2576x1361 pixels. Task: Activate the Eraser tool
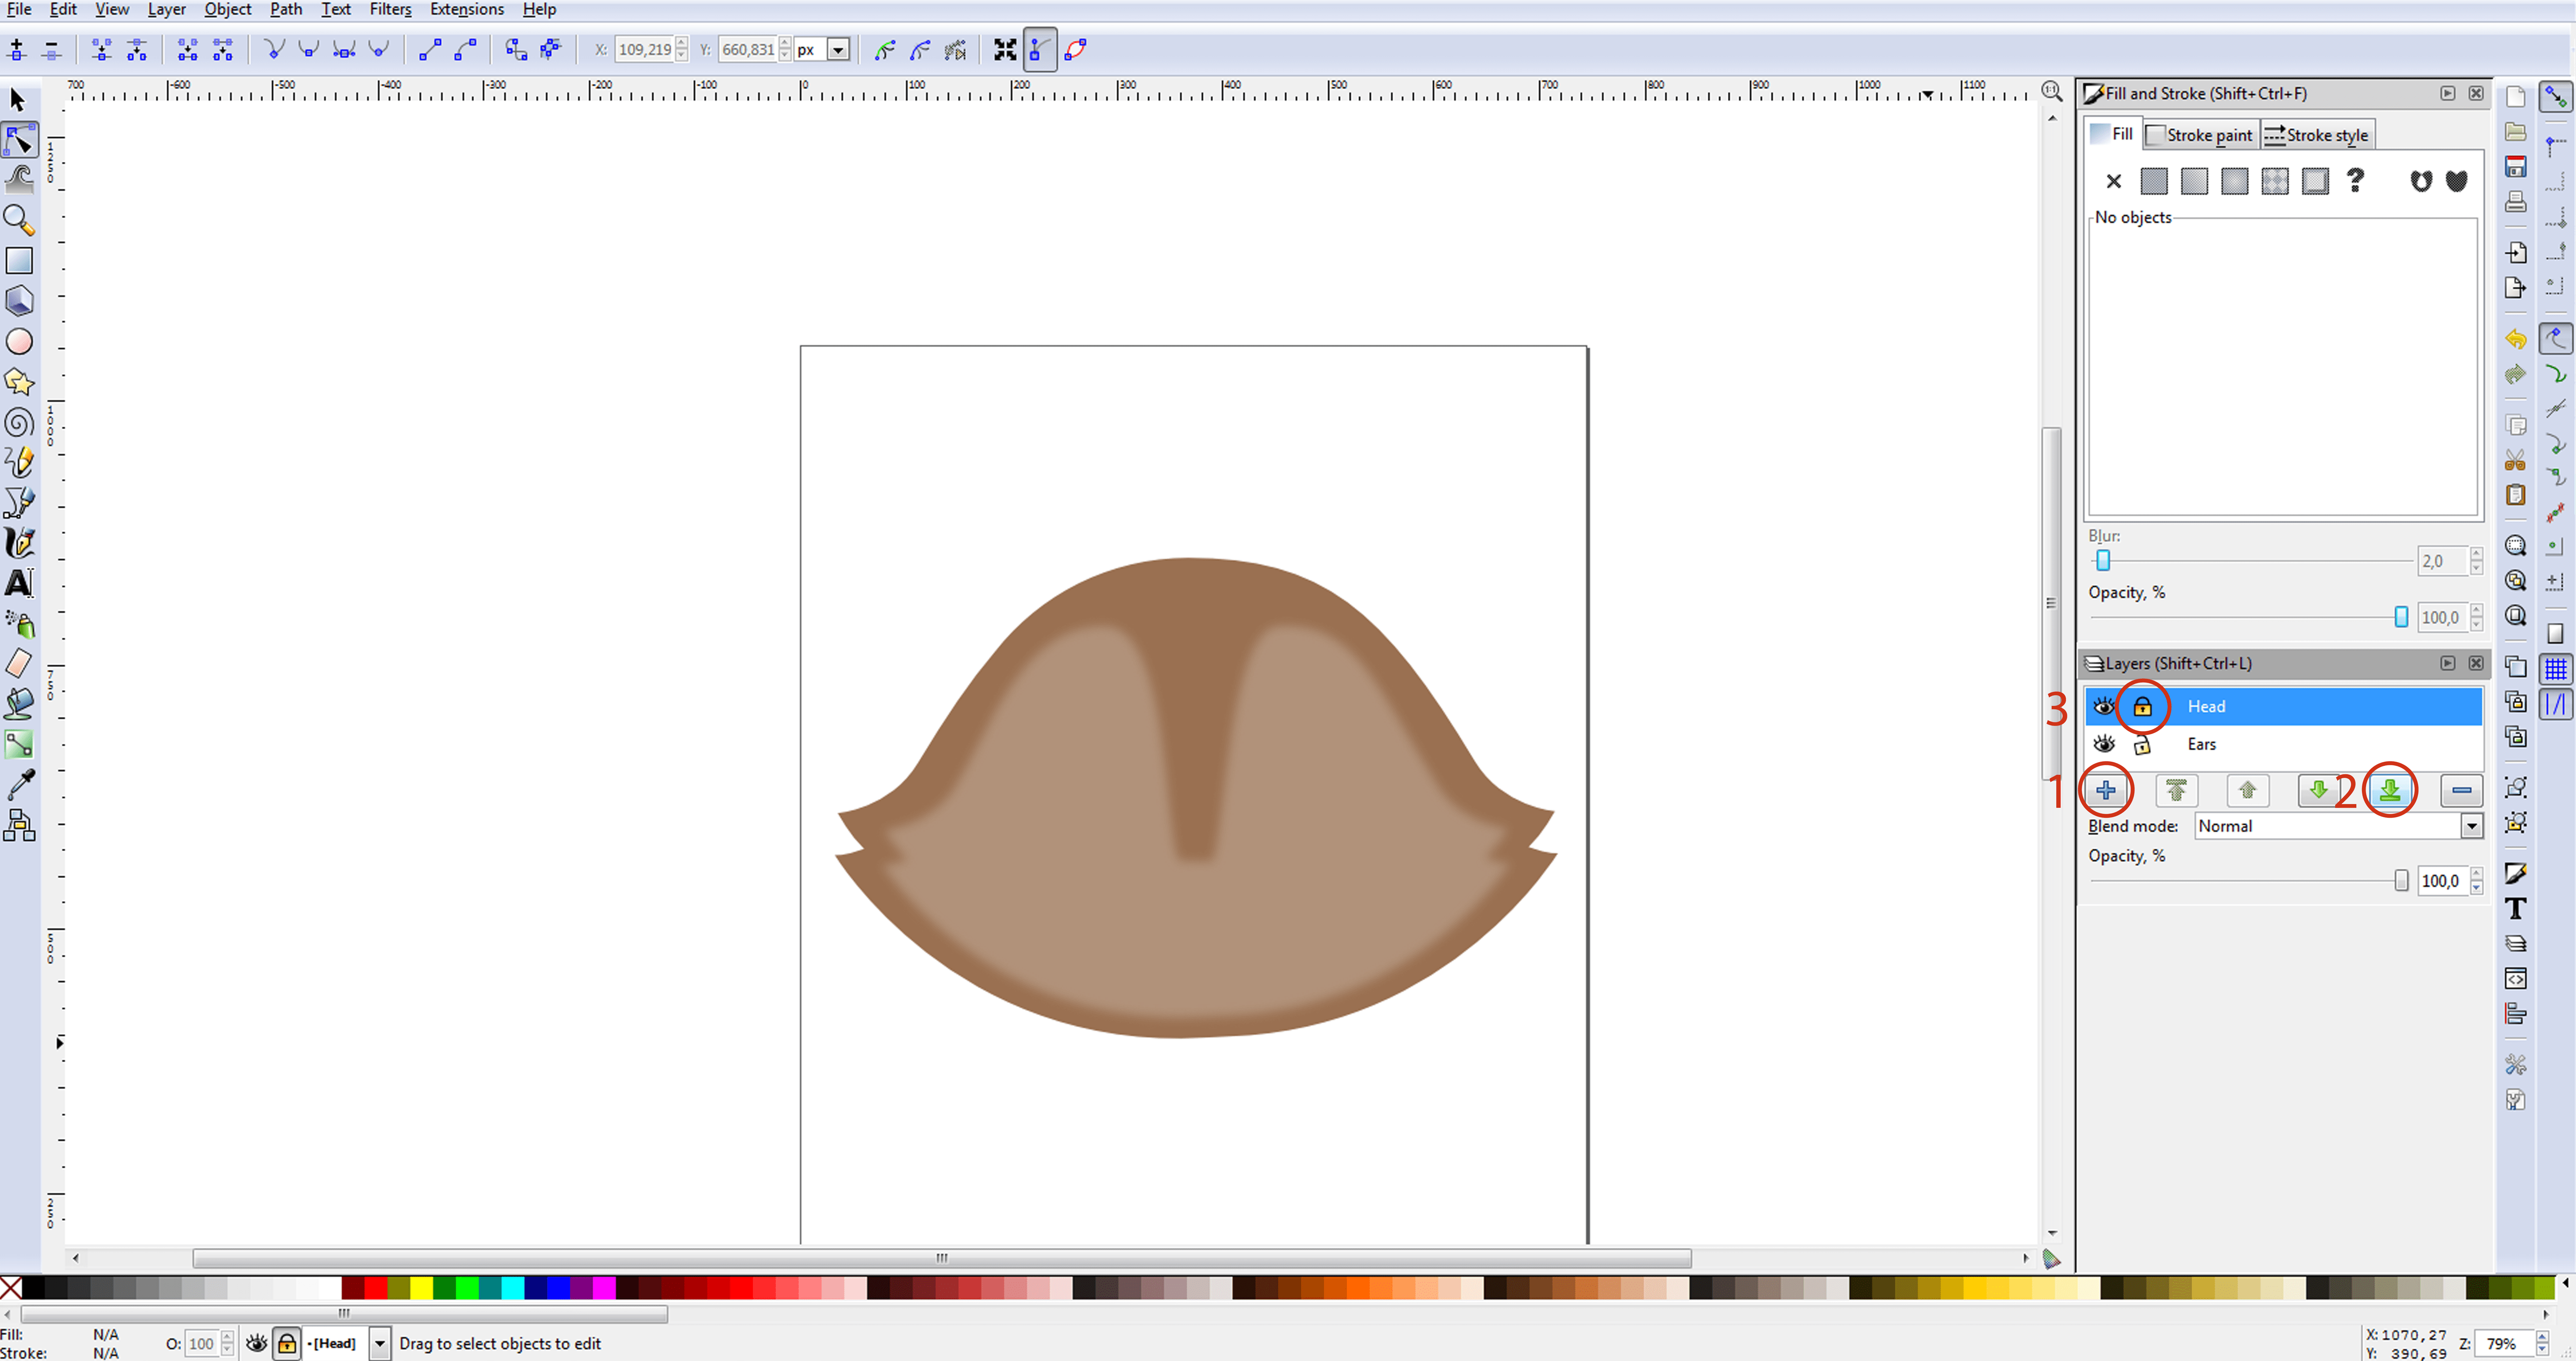click(x=19, y=663)
